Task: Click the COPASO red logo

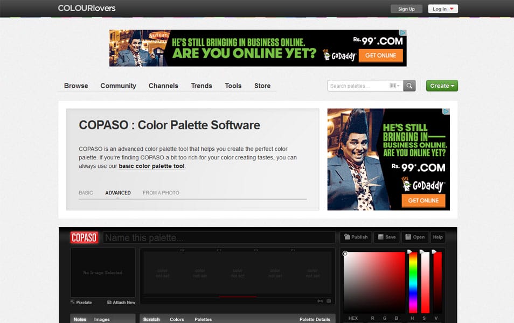Action: 84,237
